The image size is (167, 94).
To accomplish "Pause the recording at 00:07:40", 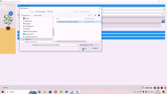I will [155, 88].
